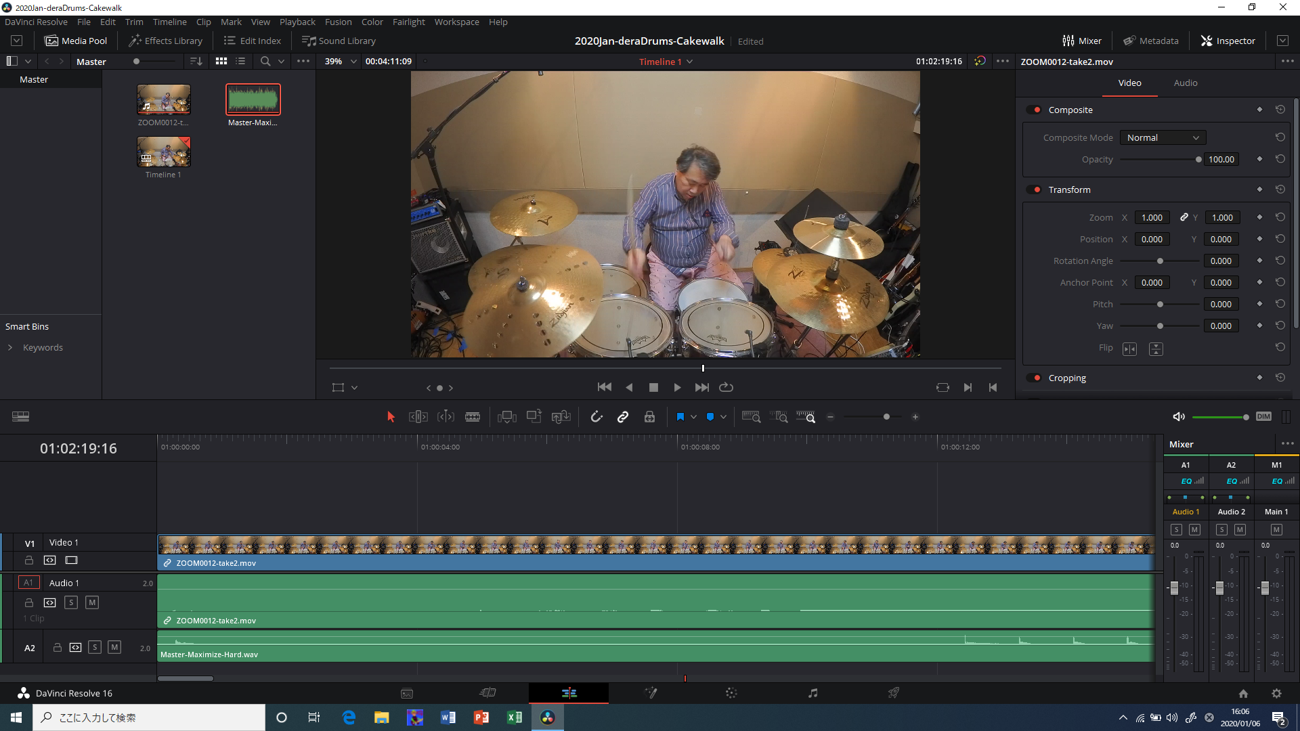
Task: Click the Replace Clip icon
Action: (x=561, y=417)
